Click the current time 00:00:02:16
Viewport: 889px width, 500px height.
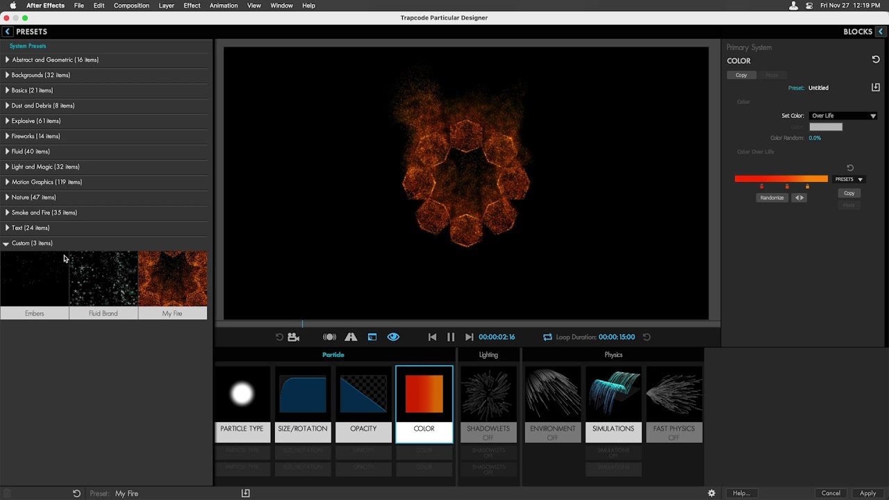tap(497, 337)
